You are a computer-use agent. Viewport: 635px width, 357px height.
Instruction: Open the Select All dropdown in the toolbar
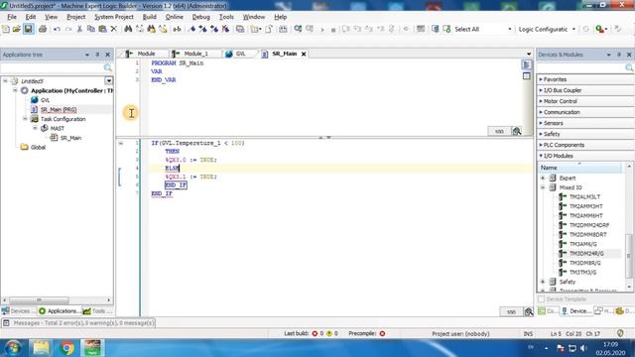509,29
